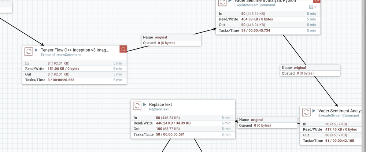Click Queued 0 on connection between Vader processors
Viewport: 366px width, 152px height.
click(297, 73)
